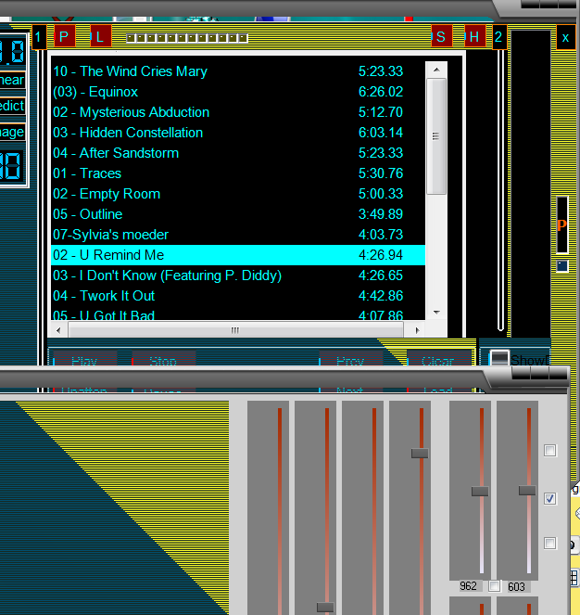Click the red P button in the top bar
Image resolution: width=580 pixels, height=615 pixels.
[x=64, y=37]
